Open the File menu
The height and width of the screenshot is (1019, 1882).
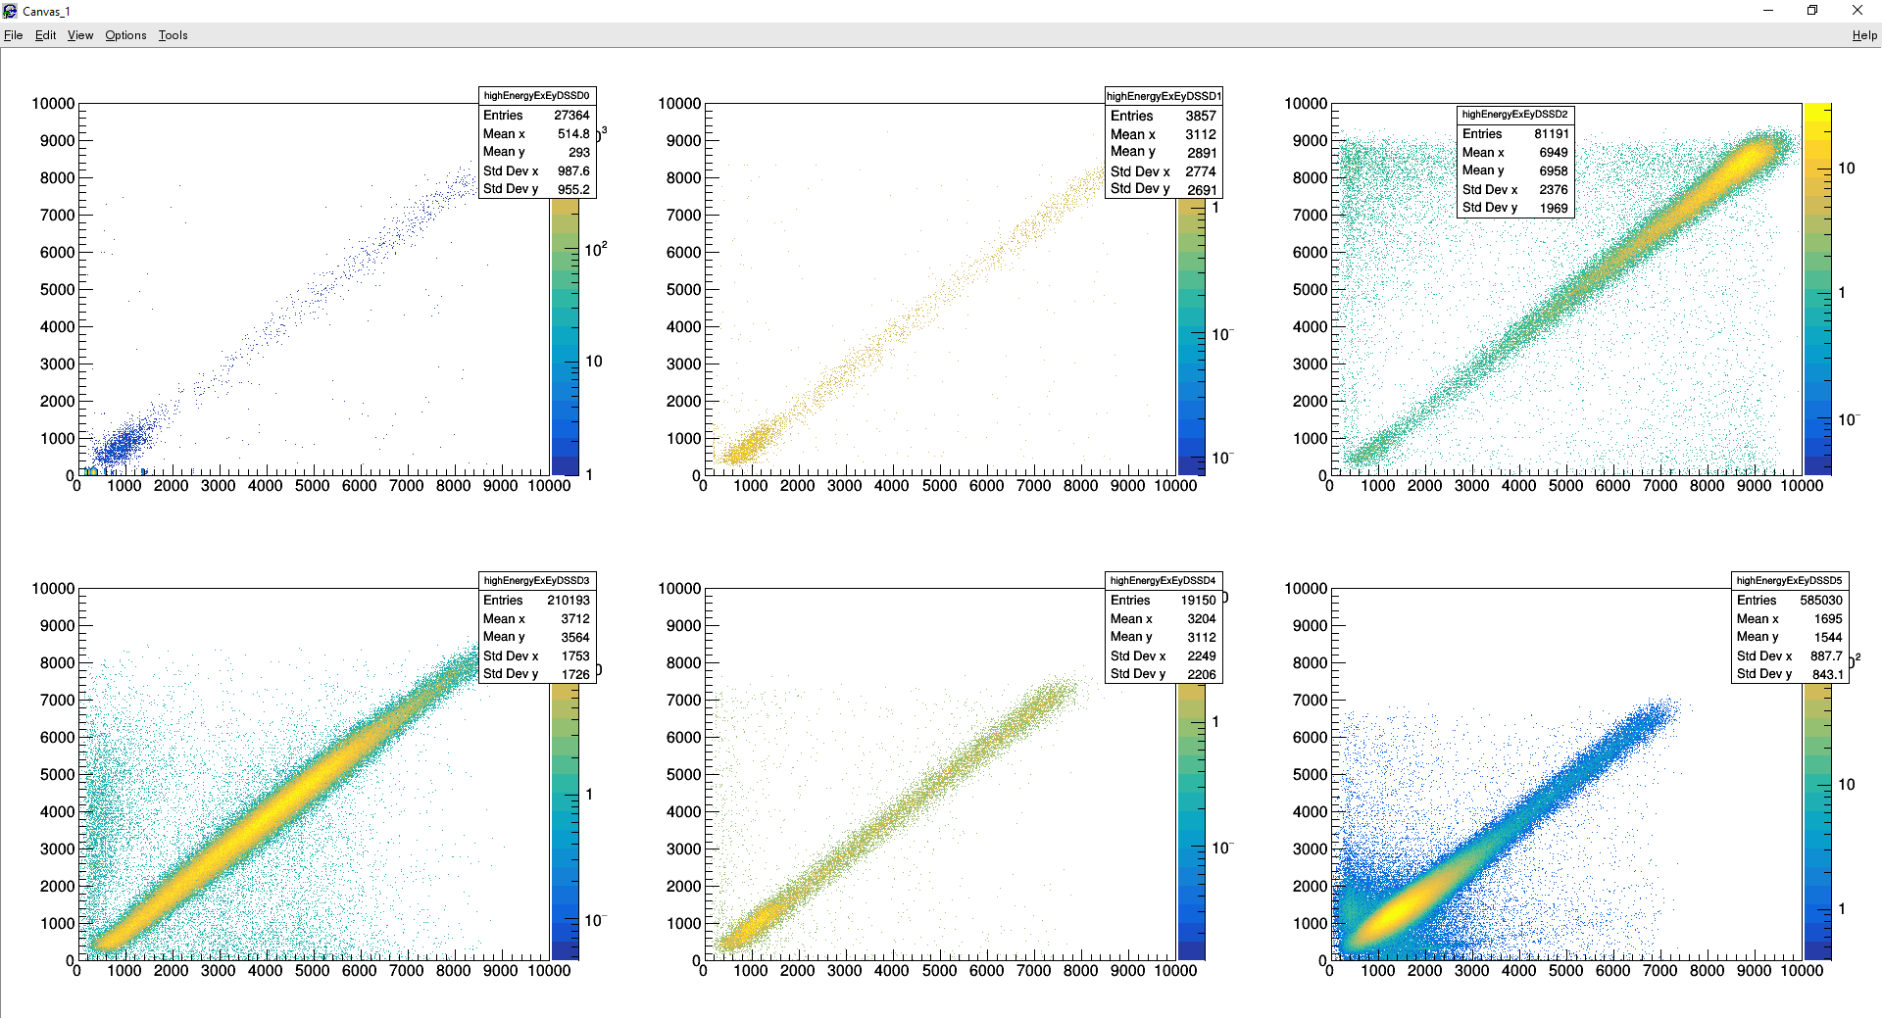coord(13,35)
